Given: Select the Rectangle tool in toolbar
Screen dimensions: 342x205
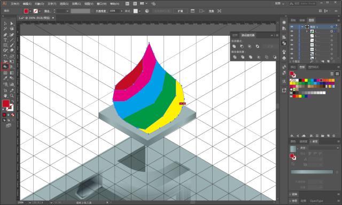Looking at the screenshot, I should 5,45.
